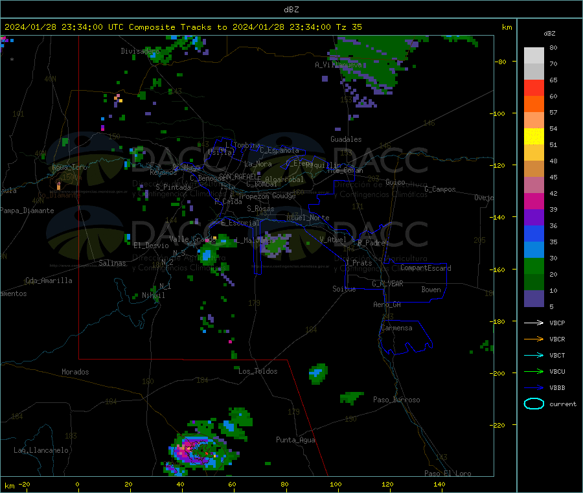Viewport: 583px width, 493px height.
Task: Click the Soitue place label
Action: click(344, 289)
